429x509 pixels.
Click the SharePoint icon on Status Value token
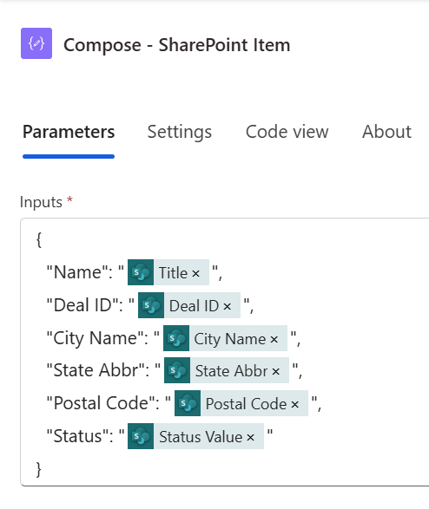click(141, 436)
